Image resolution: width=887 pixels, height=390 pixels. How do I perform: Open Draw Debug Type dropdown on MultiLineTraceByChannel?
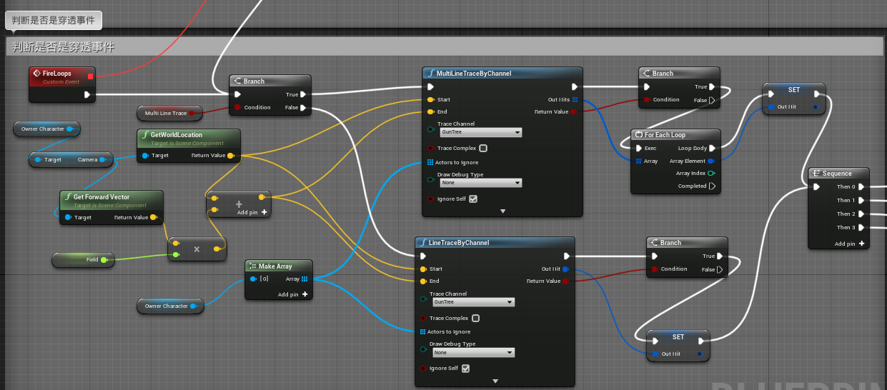click(x=481, y=183)
